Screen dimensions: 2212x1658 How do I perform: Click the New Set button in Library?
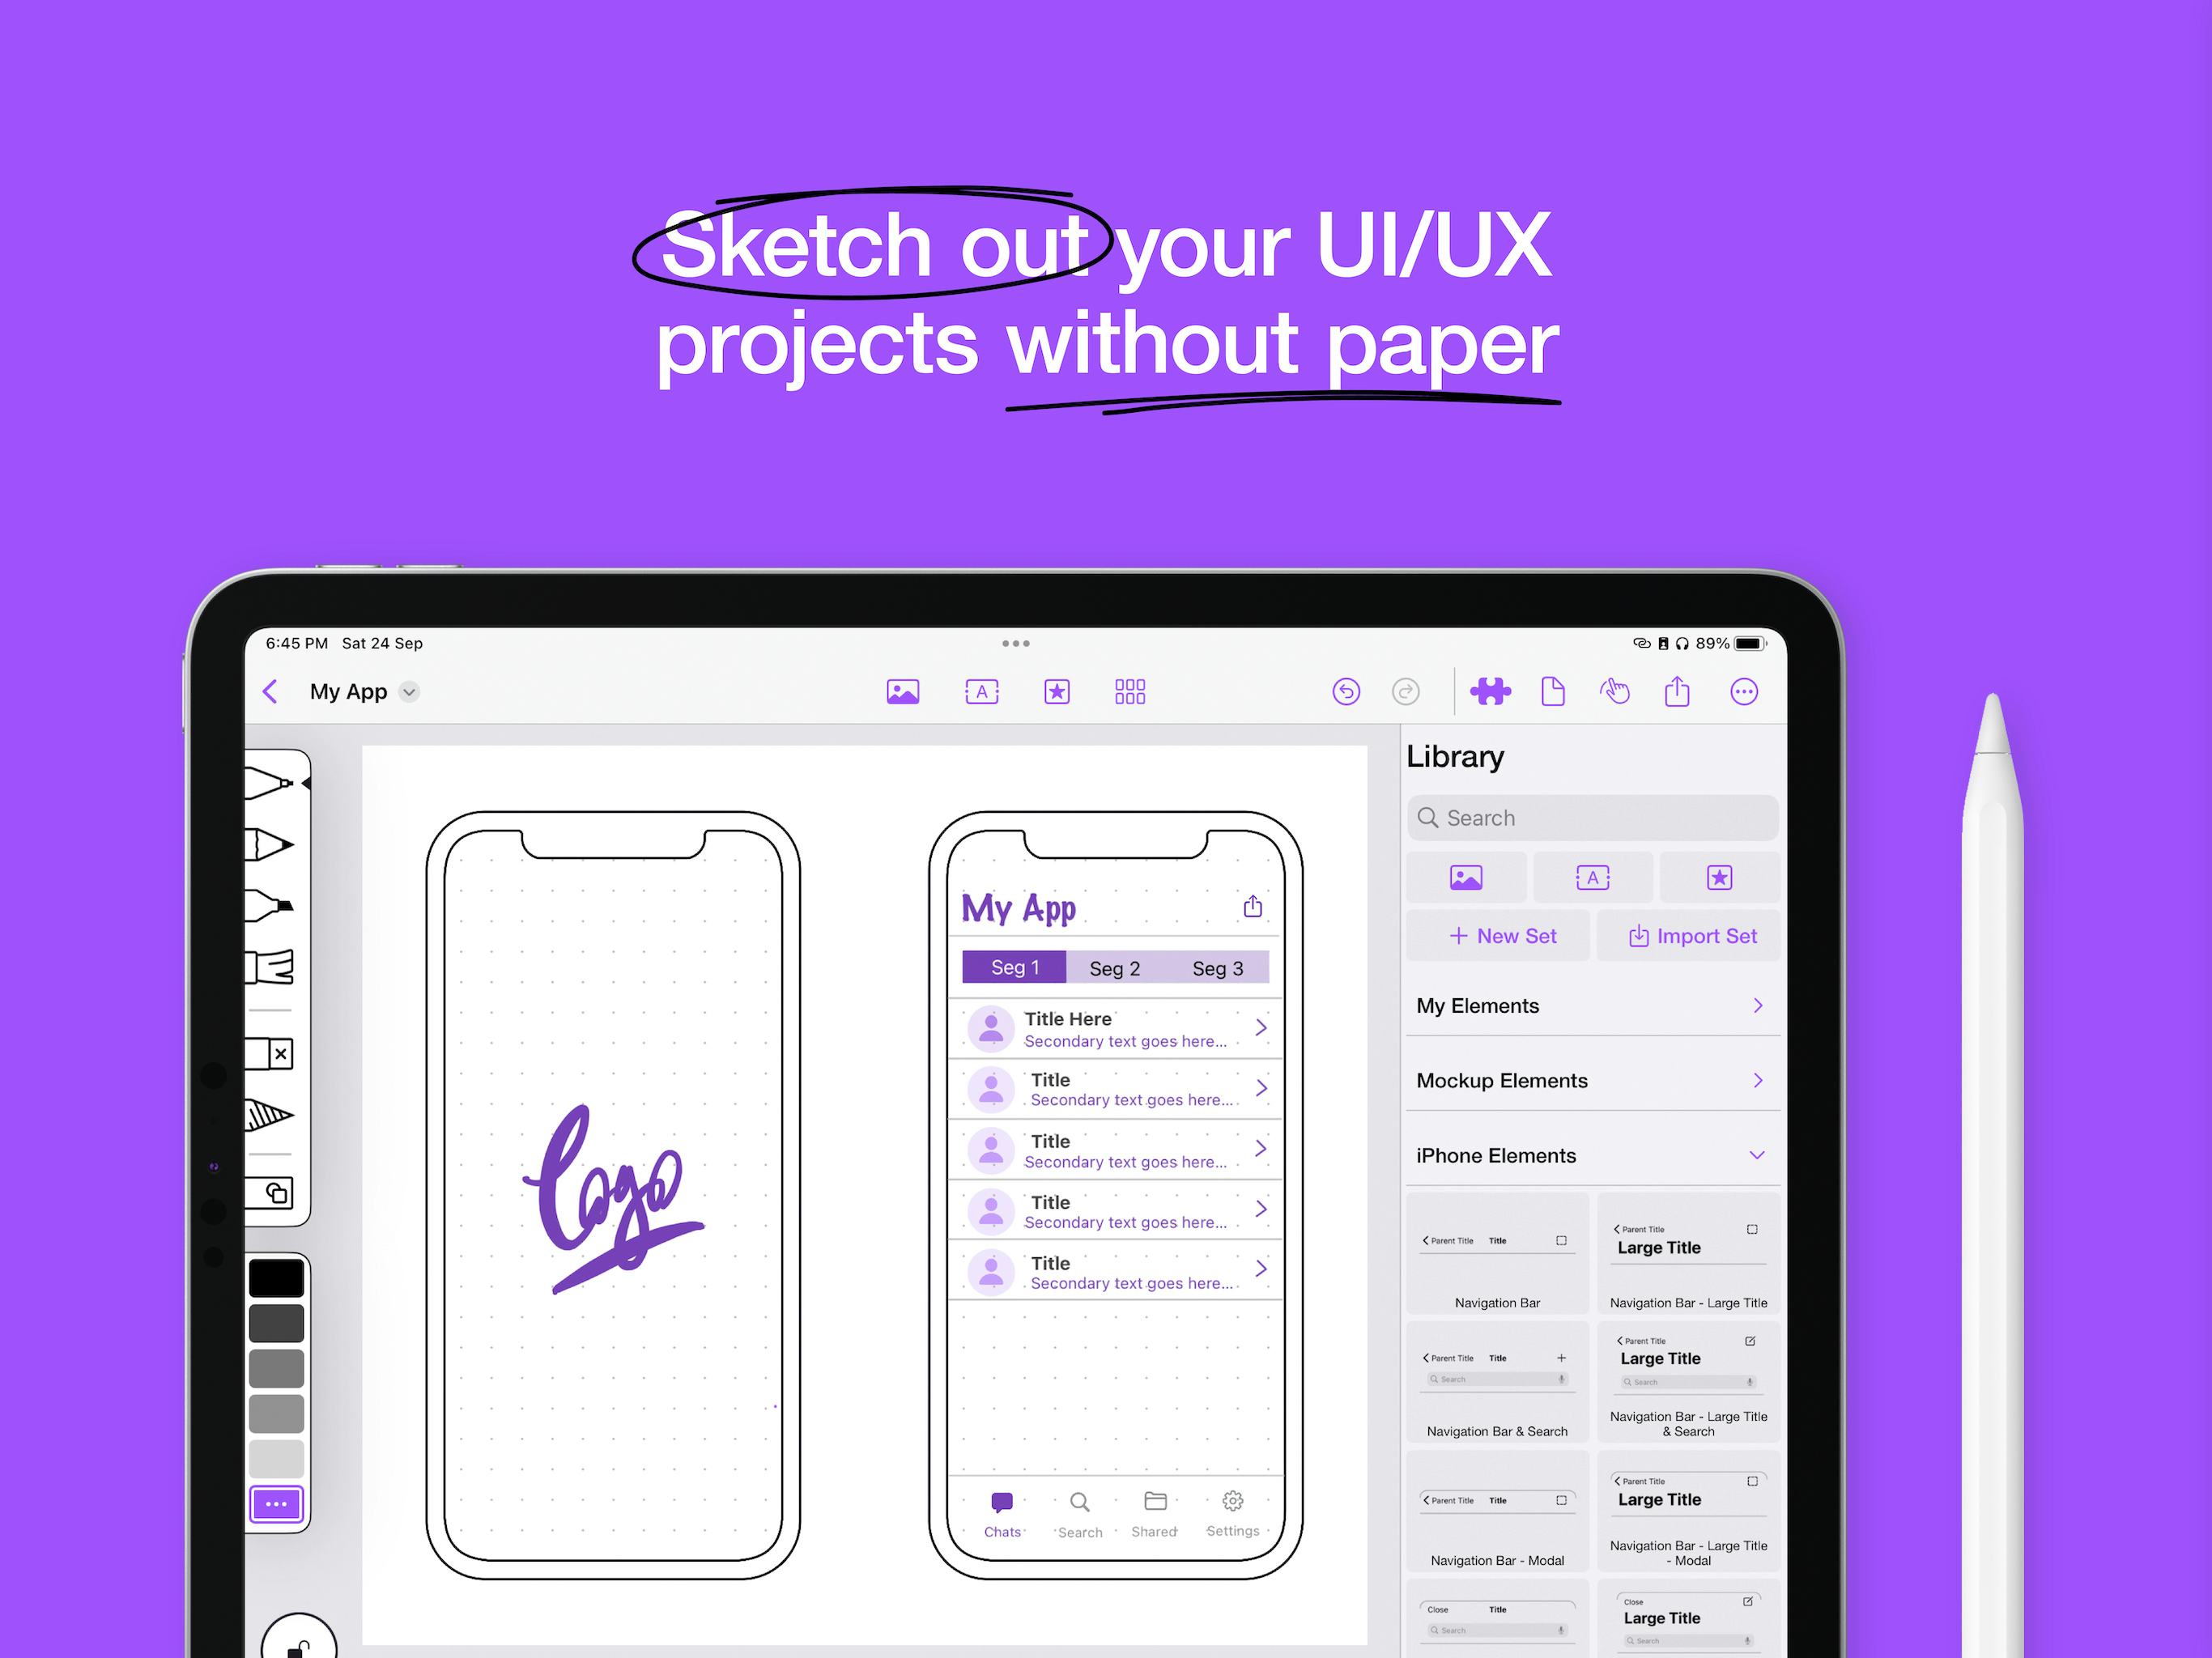pyautogui.click(x=1503, y=935)
